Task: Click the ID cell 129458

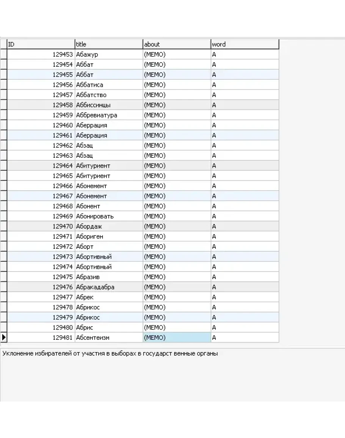Action: tap(41, 105)
